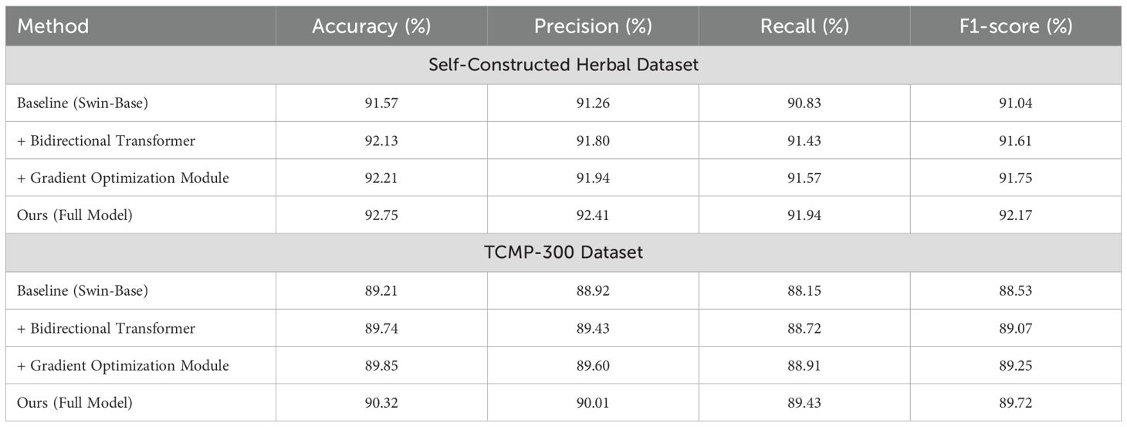
Task: Select the F1-score (%) column header
Action: pyautogui.click(x=1016, y=26)
